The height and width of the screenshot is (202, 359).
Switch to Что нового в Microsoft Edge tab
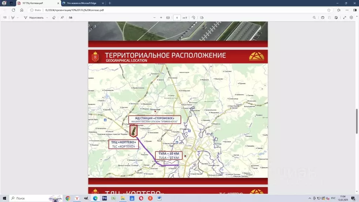pyautogui.click(x=83, y=3)
